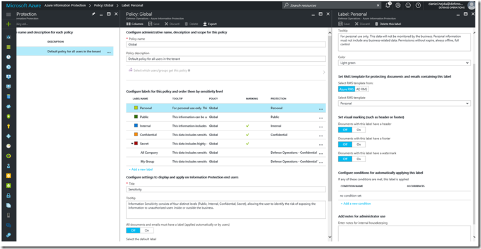Image resolution: width=481 pixels, height=249 pixels.
Task: Click the green plus New resource icon
Action: pos(9,24)
